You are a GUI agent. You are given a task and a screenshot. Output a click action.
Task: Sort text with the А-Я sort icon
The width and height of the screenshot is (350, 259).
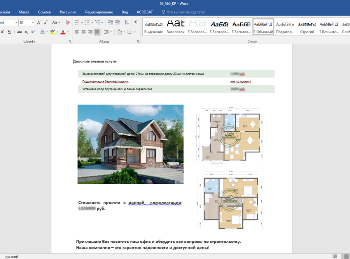126,22
